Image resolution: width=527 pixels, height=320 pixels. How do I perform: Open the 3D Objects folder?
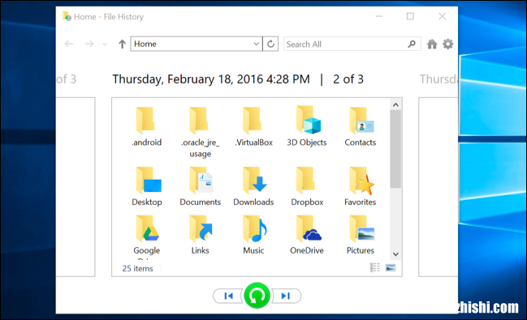[x=307, y=127]
